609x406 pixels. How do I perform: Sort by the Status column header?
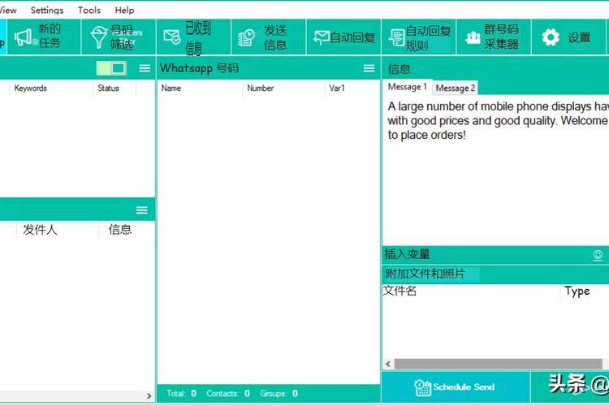pos(114,89)
